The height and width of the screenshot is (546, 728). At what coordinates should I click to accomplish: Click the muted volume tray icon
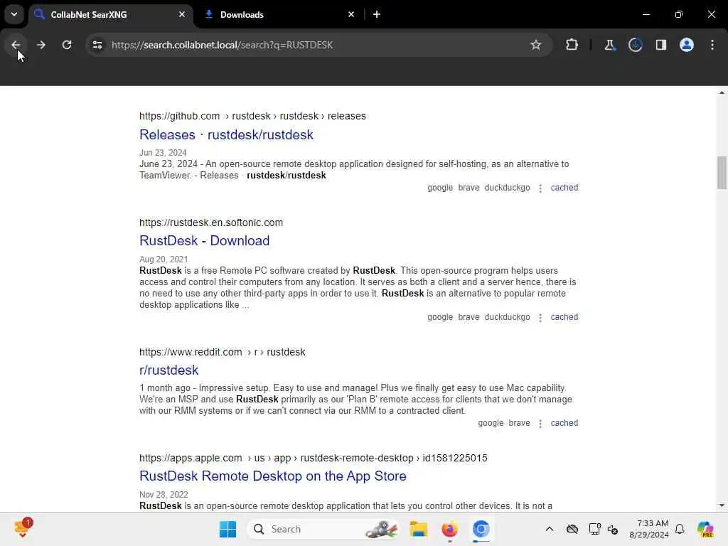point(613,529)
